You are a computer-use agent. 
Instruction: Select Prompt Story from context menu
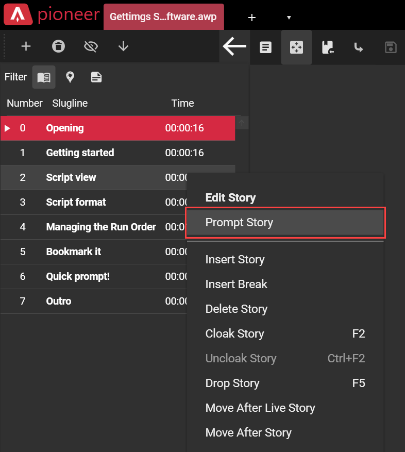[x=285, y=223]
